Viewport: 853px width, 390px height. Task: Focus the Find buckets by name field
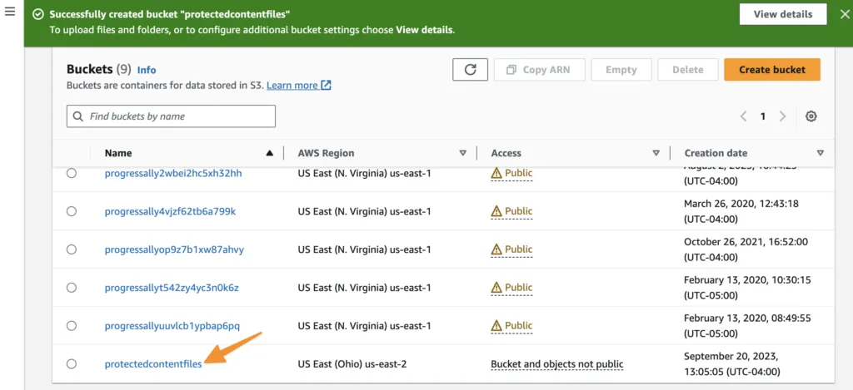coord(171,116)
